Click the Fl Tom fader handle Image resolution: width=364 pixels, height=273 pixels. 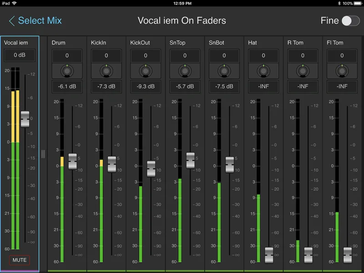pyautogui.click(x=348, y=255)
